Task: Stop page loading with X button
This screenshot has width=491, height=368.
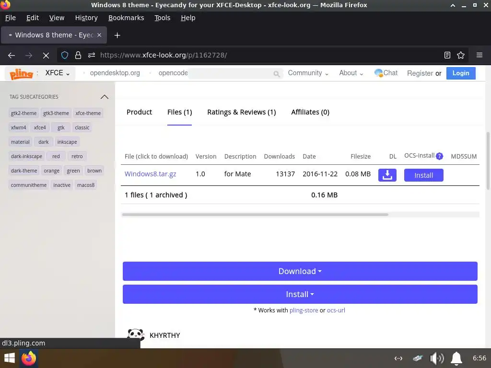Action: 46,56
